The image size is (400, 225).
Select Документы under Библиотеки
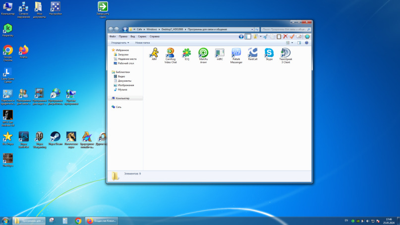pyautogui.click(x=124, y=81)
